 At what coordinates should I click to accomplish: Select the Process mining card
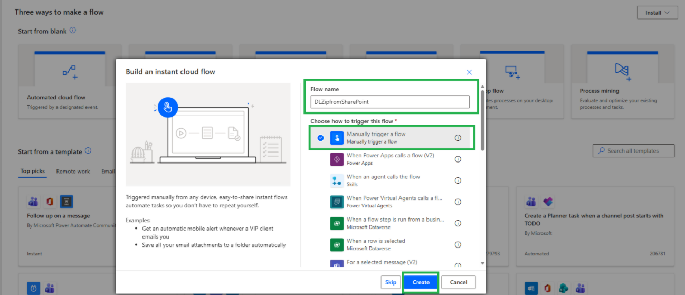point(623,80)
